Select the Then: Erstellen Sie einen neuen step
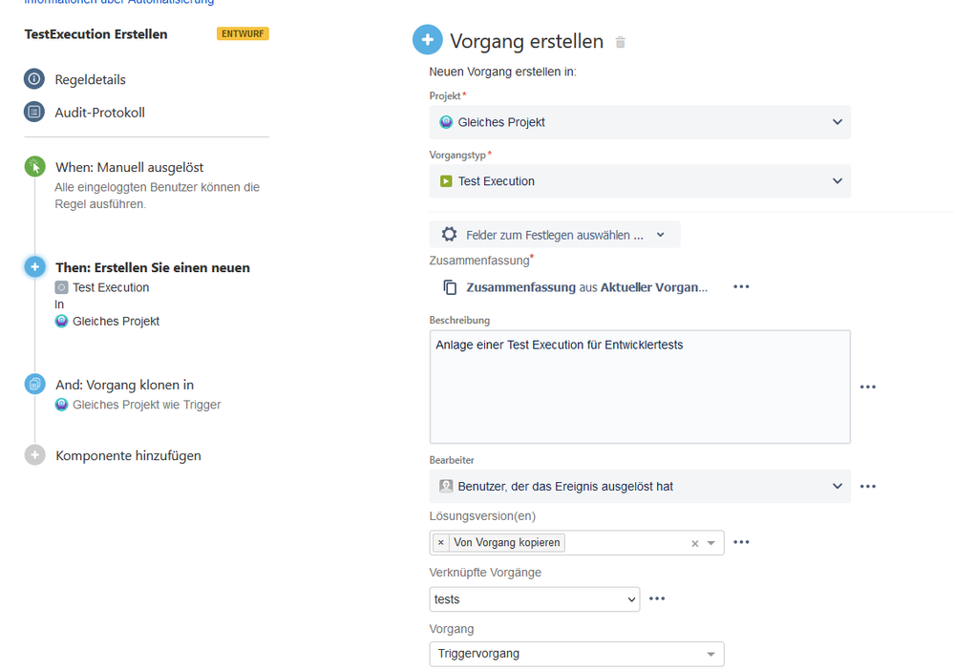The width and height of the screenshot is (954, 670). (153, 267)
